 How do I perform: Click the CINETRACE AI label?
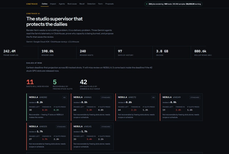33,14
